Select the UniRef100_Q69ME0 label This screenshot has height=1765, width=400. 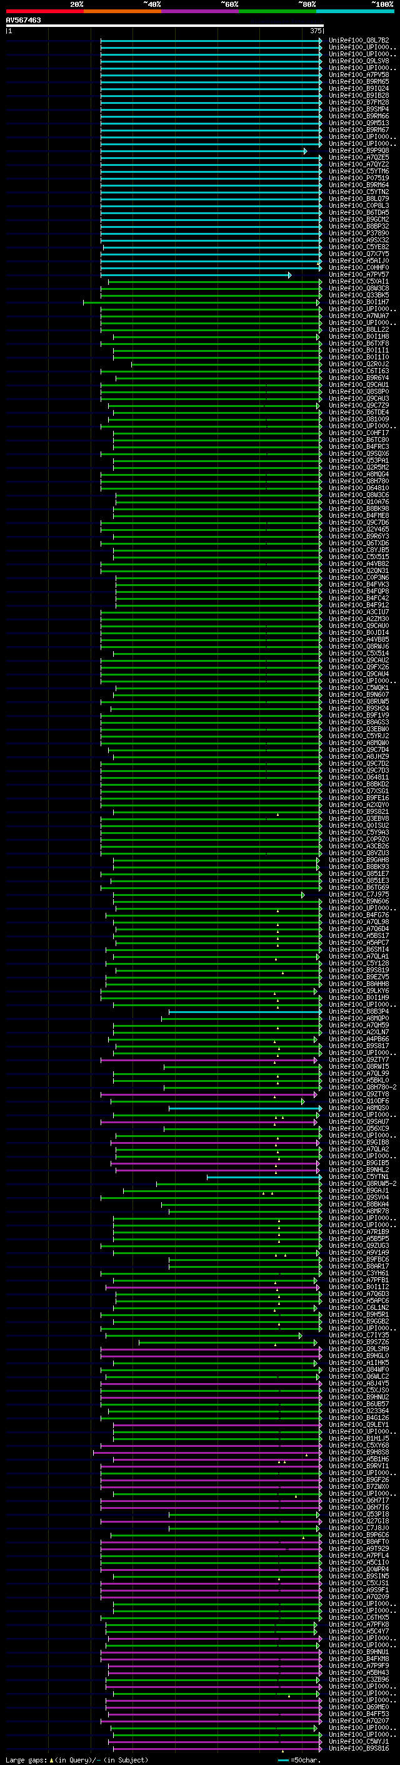coord(359,1707)
